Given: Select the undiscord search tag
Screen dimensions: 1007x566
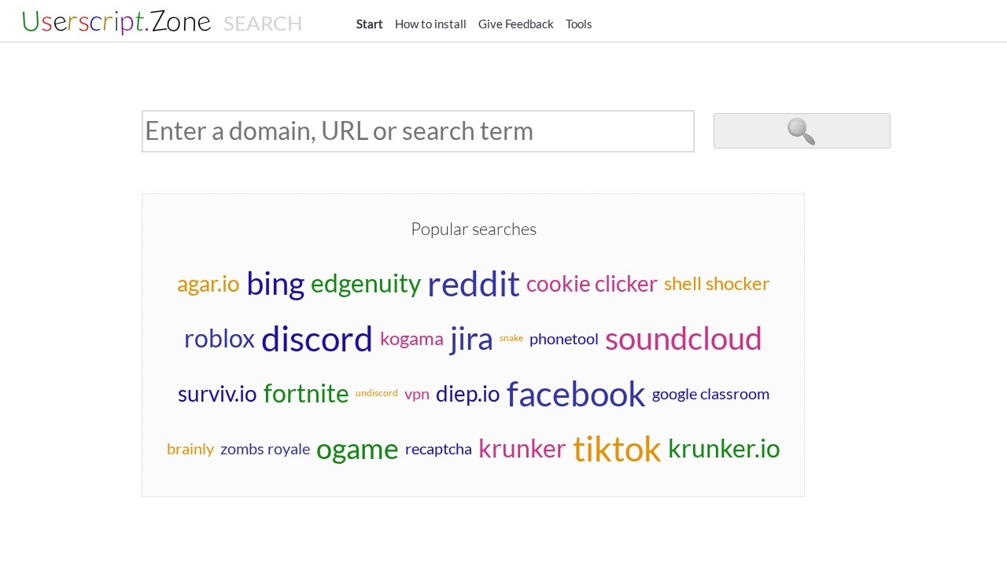Looking at the screenshot, I should point(376,393).
